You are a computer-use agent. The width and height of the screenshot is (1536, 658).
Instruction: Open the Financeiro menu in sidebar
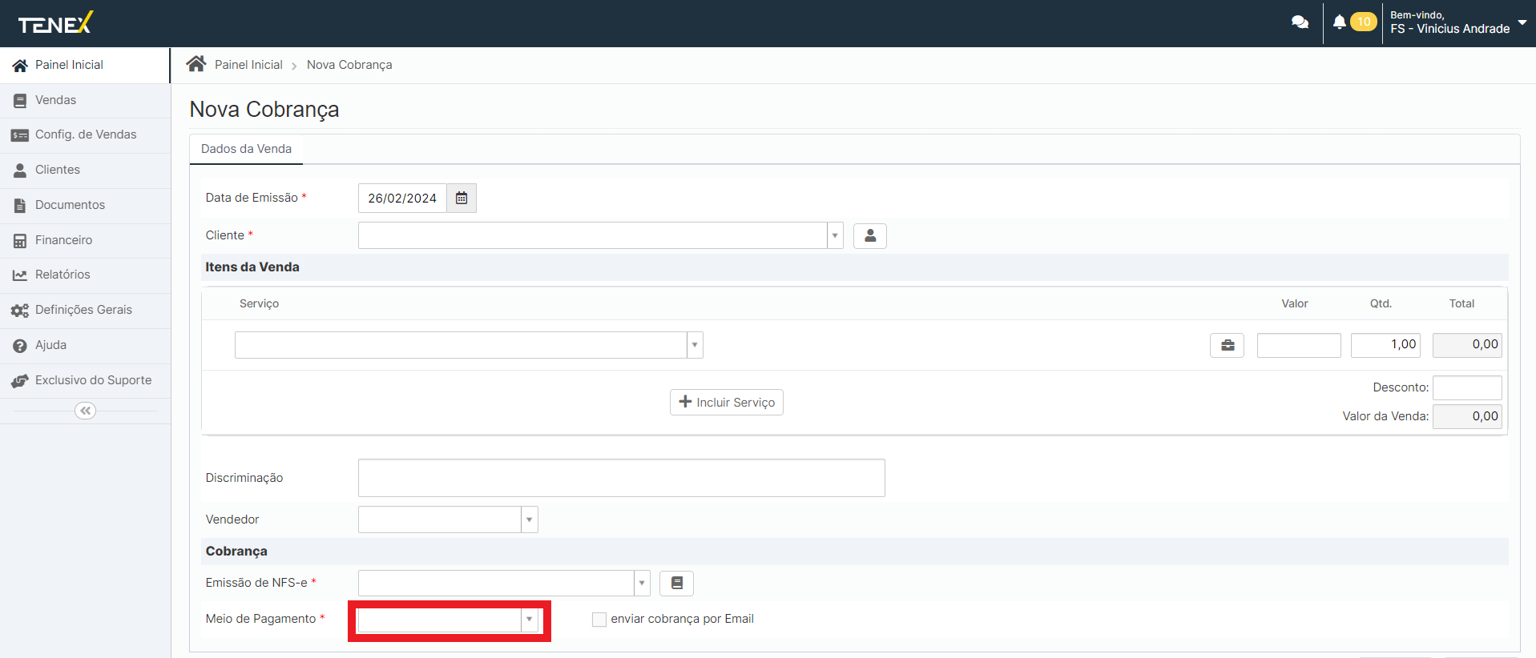[x=63, y=240]
